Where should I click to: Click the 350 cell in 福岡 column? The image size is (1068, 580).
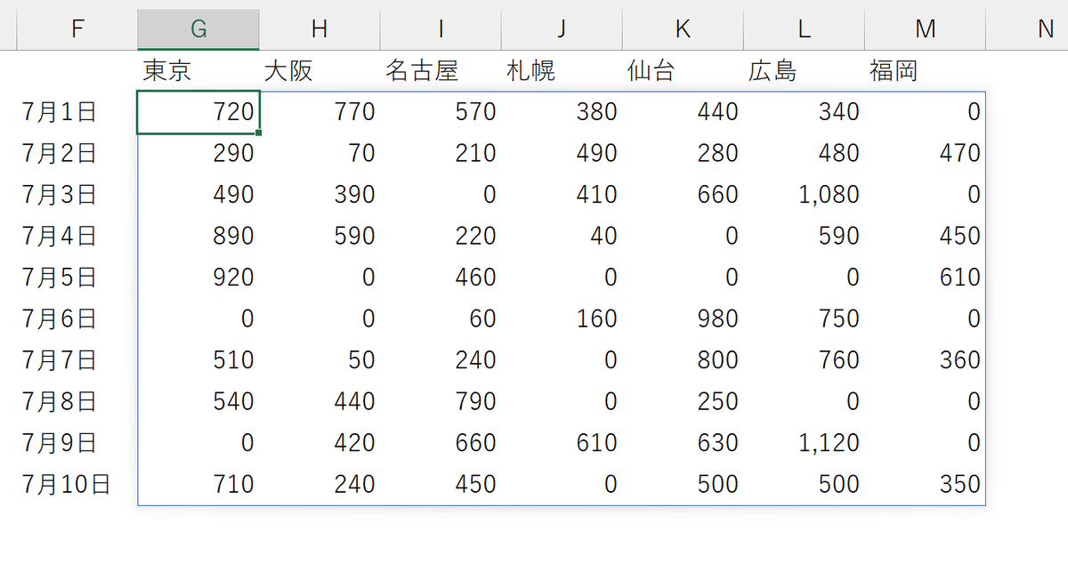pyautogui.click(x=925, y=484)
